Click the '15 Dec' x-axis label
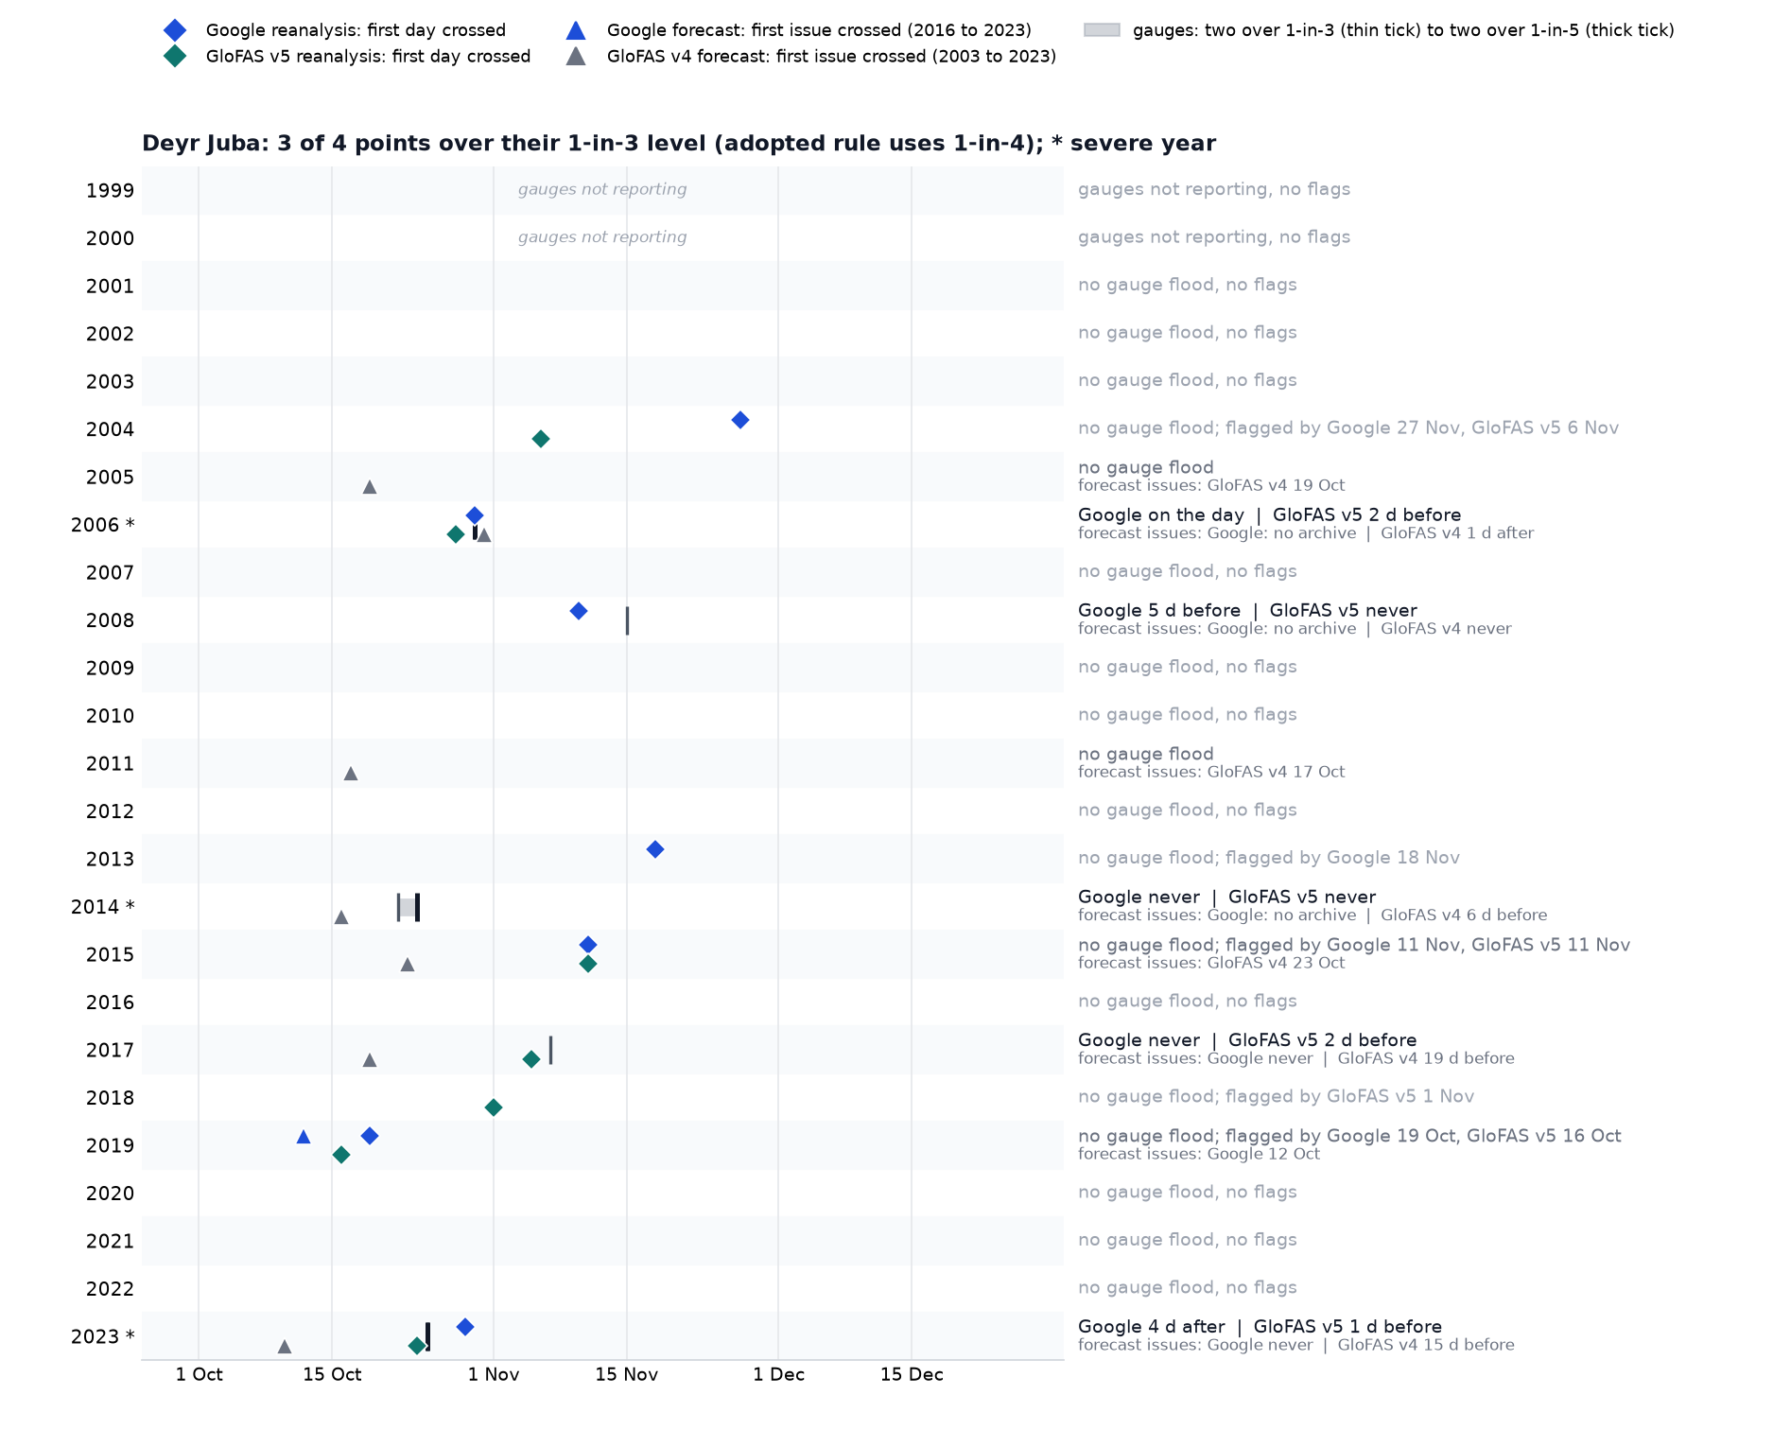 coord(912,1375)
